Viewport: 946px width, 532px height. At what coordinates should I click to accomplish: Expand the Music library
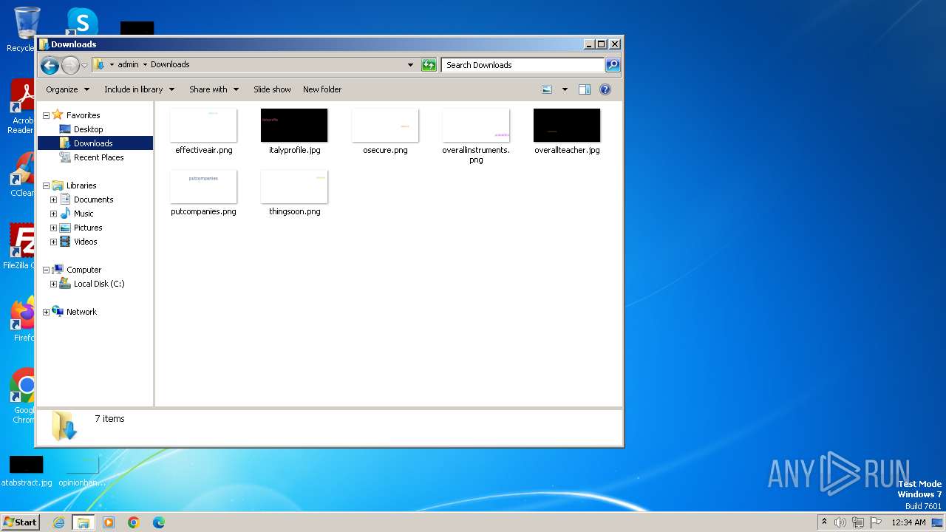tap(53, 214)
